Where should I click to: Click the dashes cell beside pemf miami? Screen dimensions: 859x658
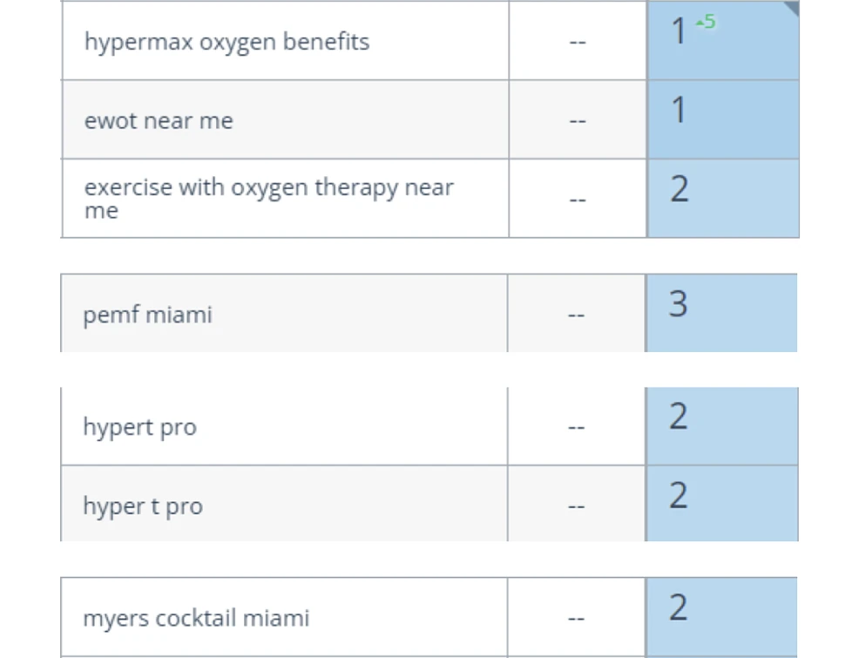click(577, 314)
